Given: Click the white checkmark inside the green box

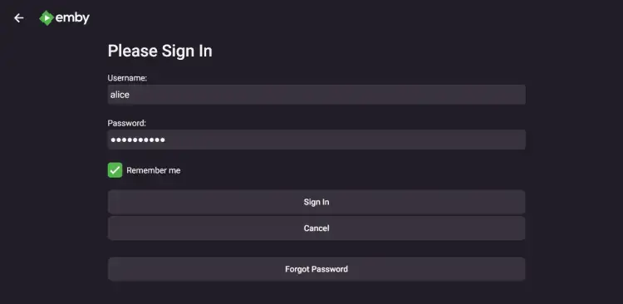Looking at the screenshot, I should 115,170.
